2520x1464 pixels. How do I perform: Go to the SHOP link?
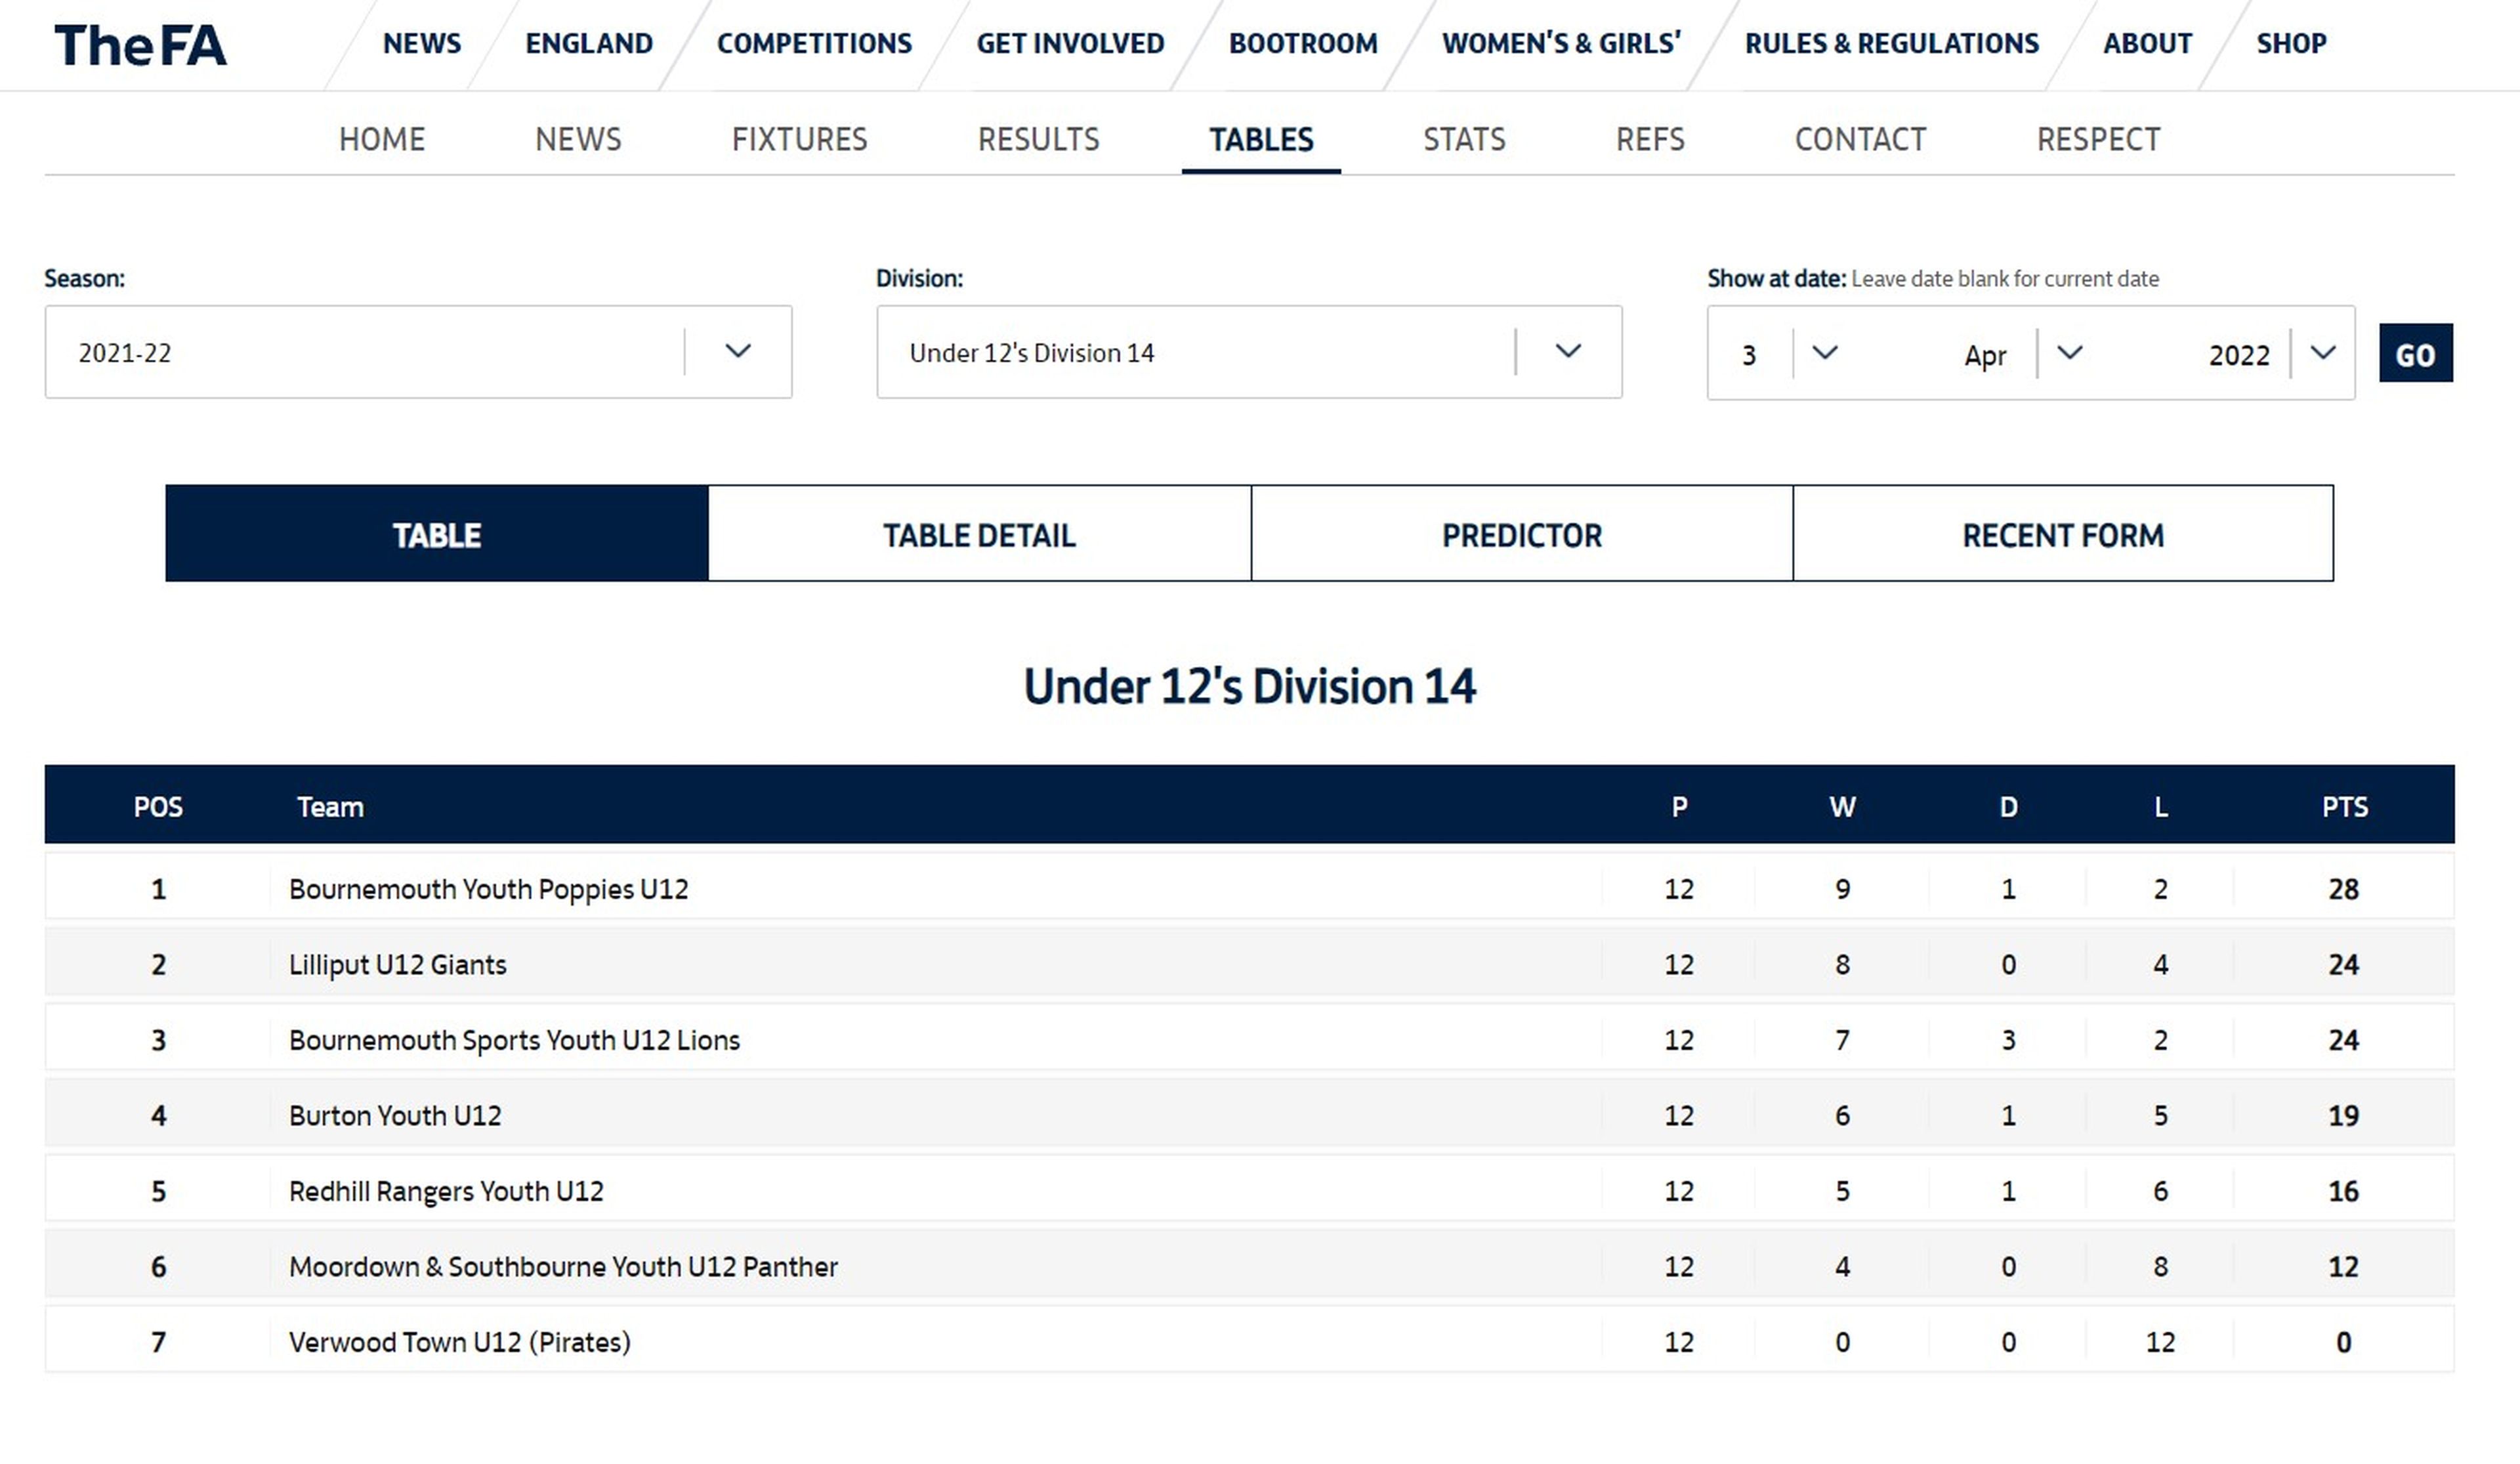point(2291,44)
